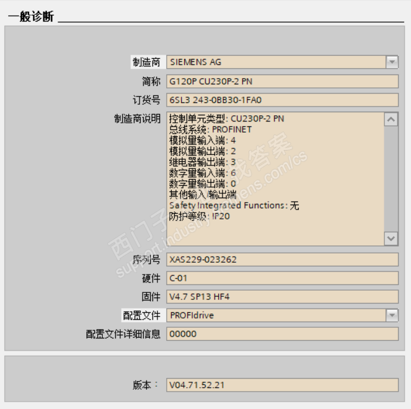The image size is (411, 409).
Task: Click the 固件 label
Action: tap(151, 297)
